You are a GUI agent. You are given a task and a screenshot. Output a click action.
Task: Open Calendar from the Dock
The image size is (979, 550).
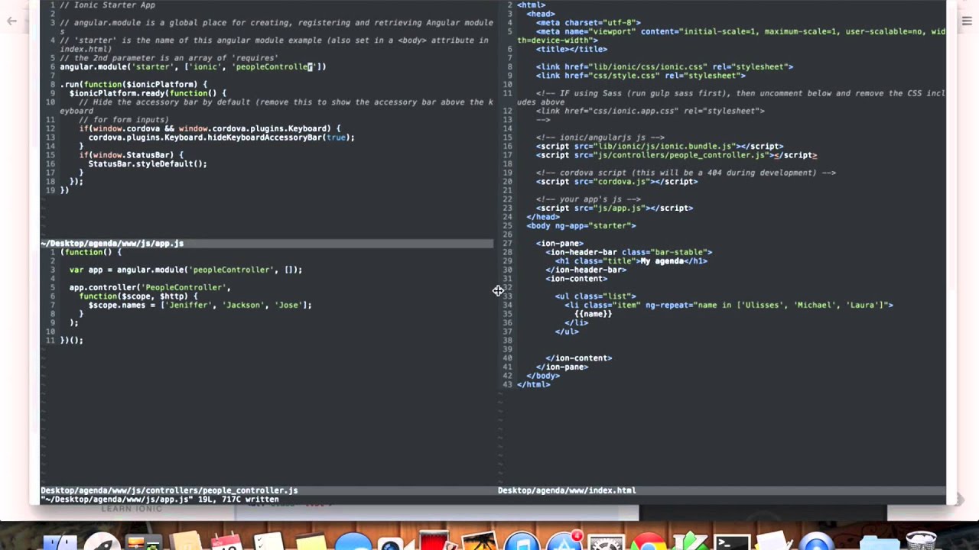[227, 542]
